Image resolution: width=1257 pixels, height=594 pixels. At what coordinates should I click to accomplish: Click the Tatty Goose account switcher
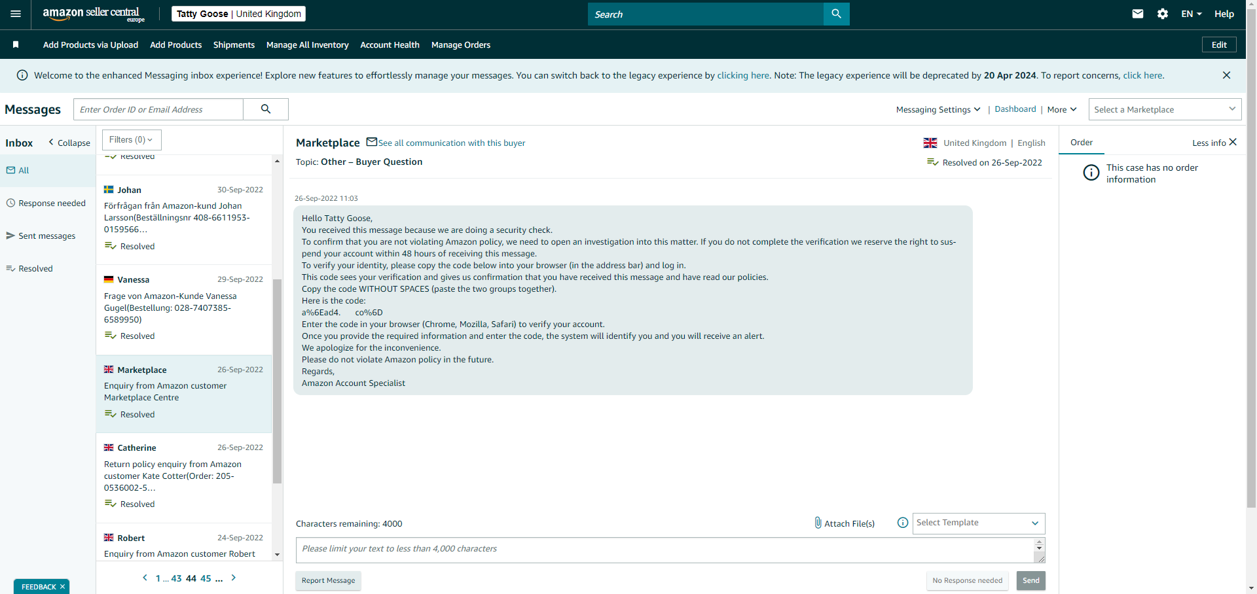point(238,14)
